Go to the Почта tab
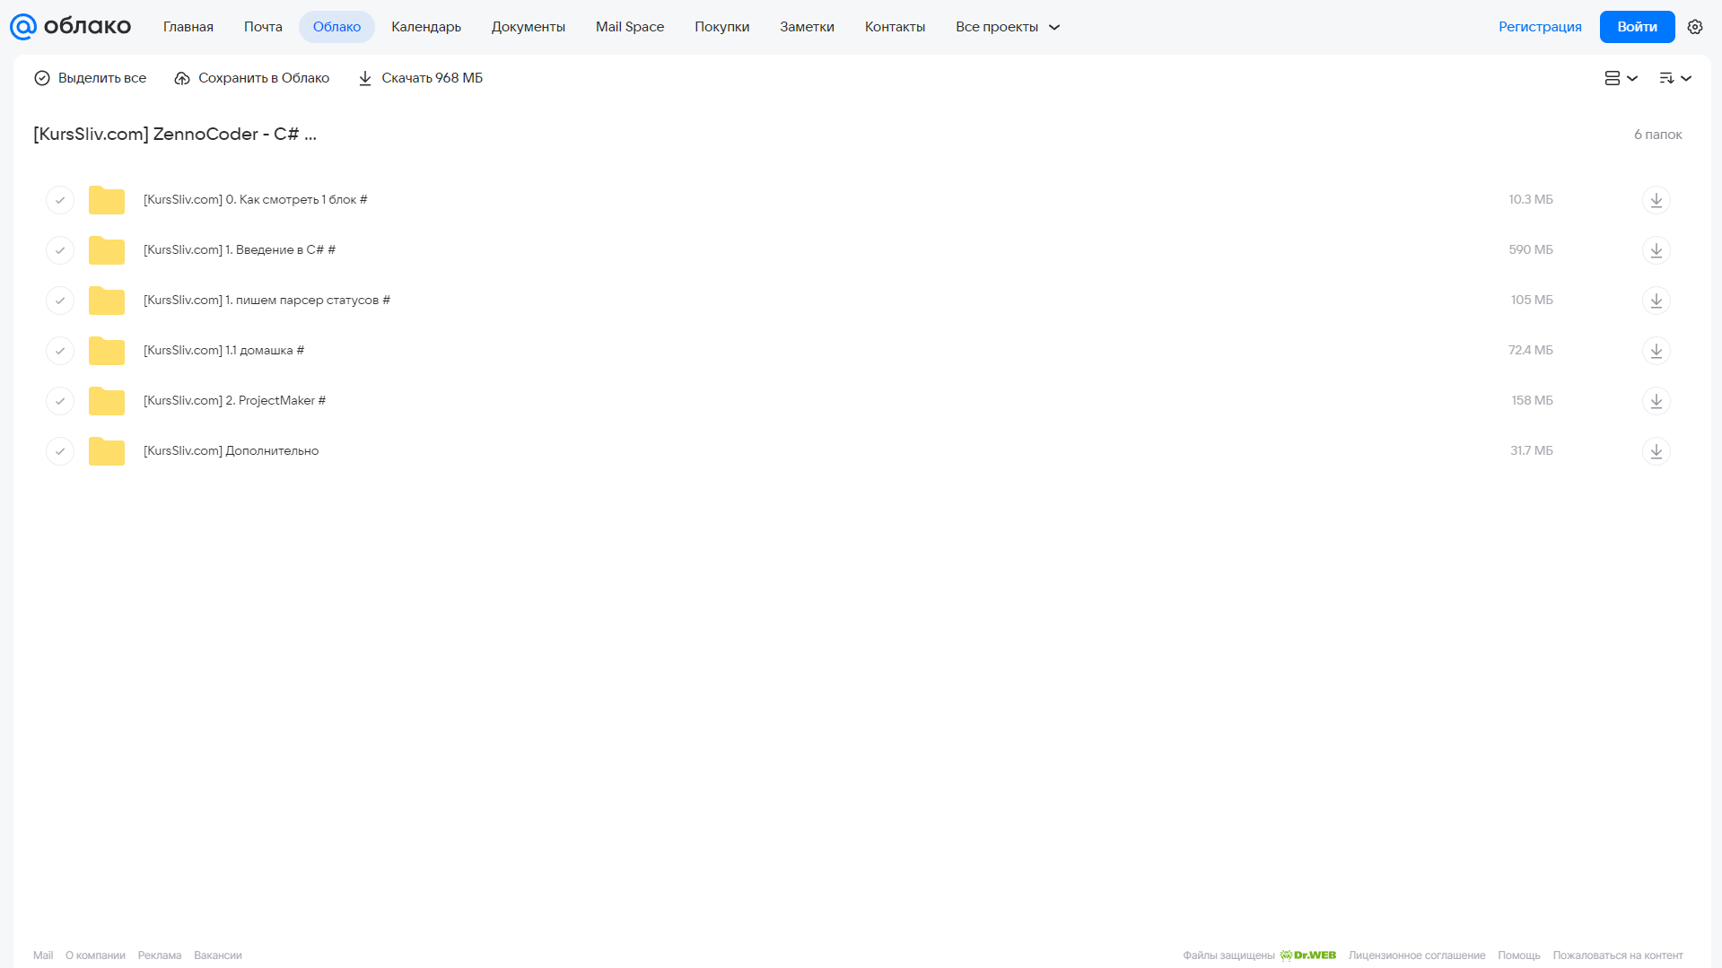 click(x=263, y=27)
